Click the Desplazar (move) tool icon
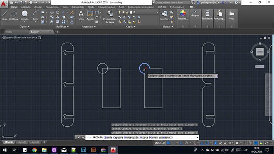274x154 pixels. (x=52, y=12)
